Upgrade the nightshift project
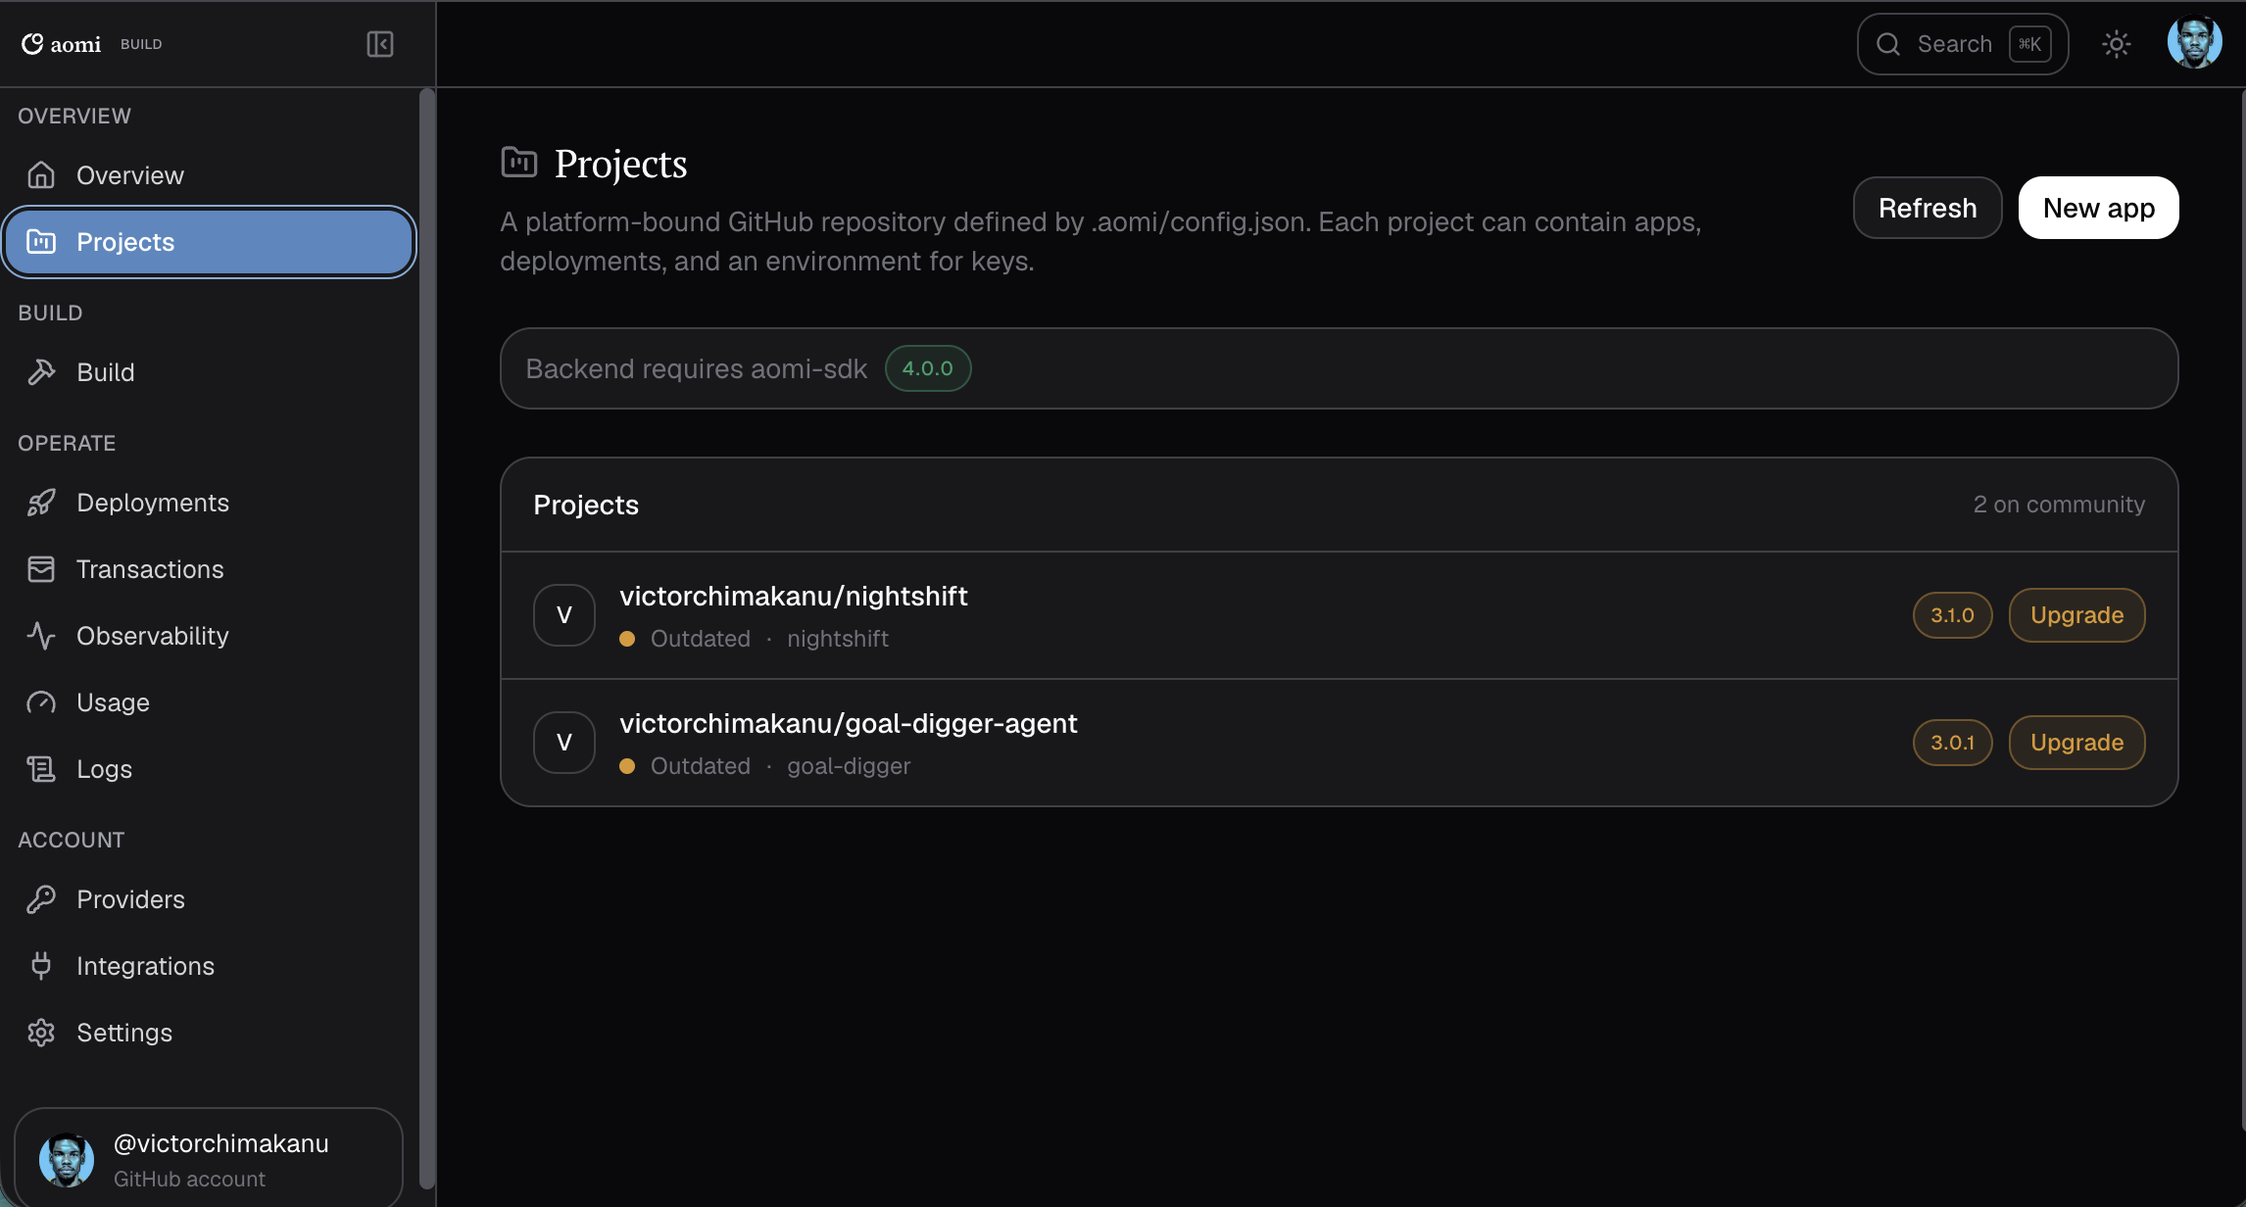This screenshot has height=1207, width=2246. [2077, 615]
